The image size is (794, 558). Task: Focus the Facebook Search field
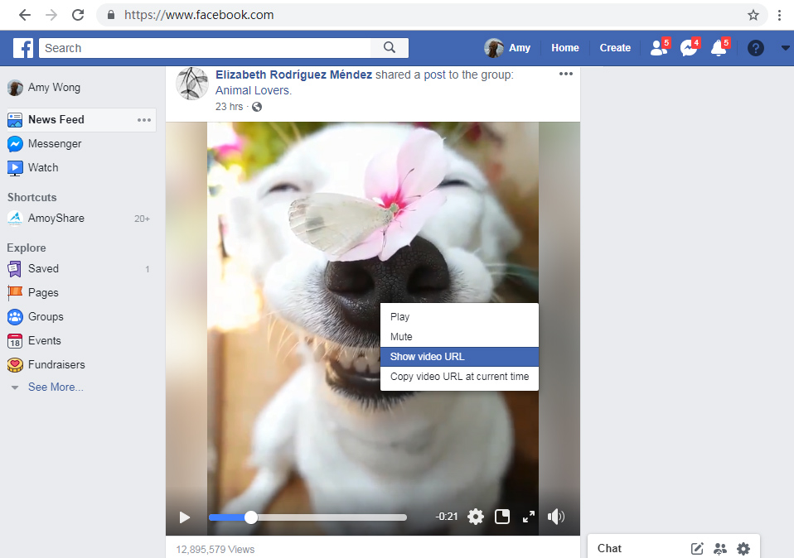pyautogui.click(x=205, y=48)
